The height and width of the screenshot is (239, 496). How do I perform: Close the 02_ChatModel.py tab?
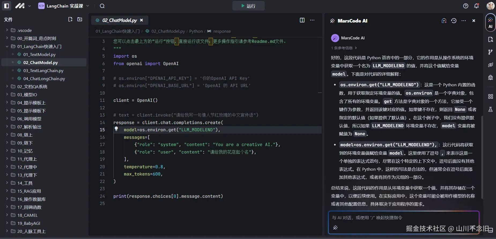point(142,20)
